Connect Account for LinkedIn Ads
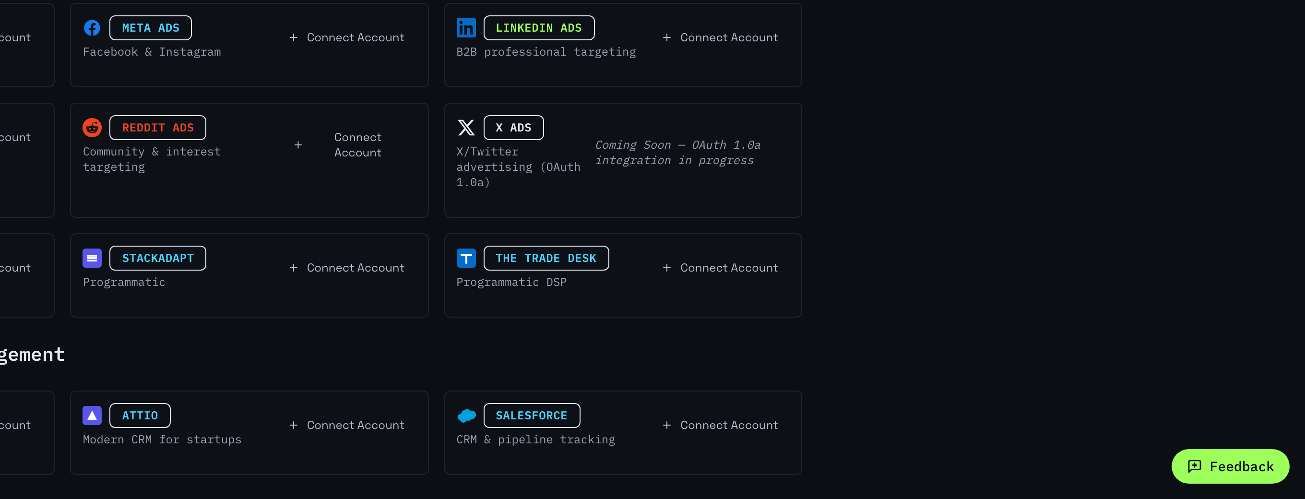 pyautogui.click(x=720, y=37)
